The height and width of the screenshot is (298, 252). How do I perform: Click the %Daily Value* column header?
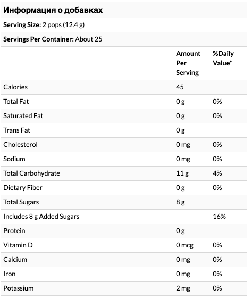click(223, 59)
